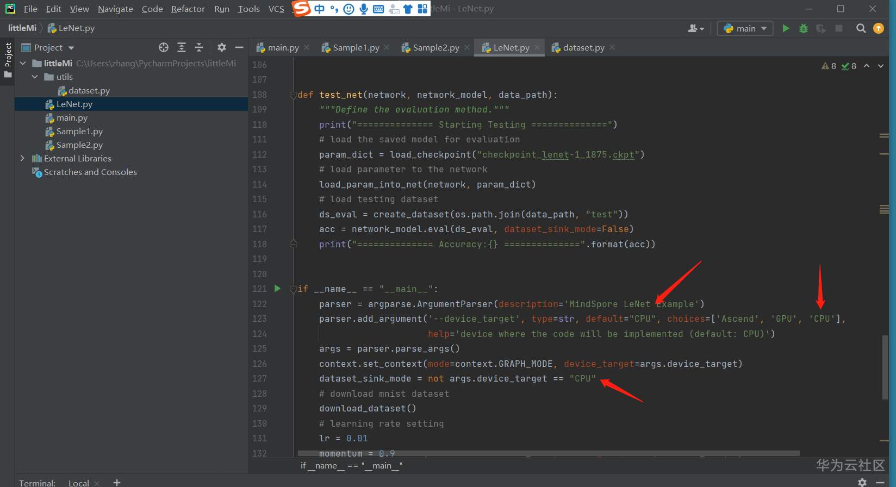Open the Refactor menu
The width and height of the screenshot is (896, 487).
188,9
